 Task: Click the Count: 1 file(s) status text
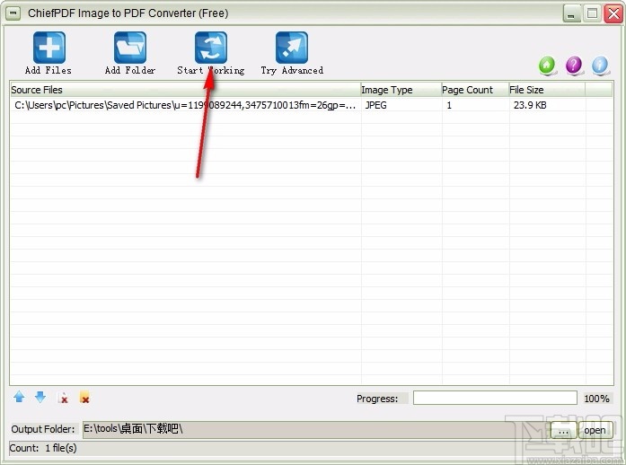coord(43,448)
